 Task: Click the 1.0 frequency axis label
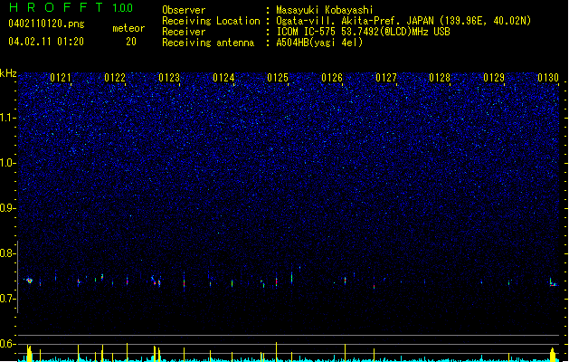pos(8,163)
